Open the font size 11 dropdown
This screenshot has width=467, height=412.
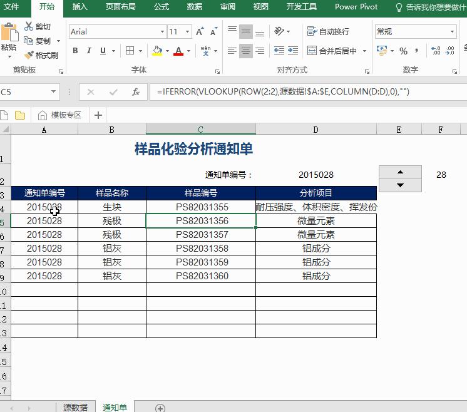coord(187,31)
